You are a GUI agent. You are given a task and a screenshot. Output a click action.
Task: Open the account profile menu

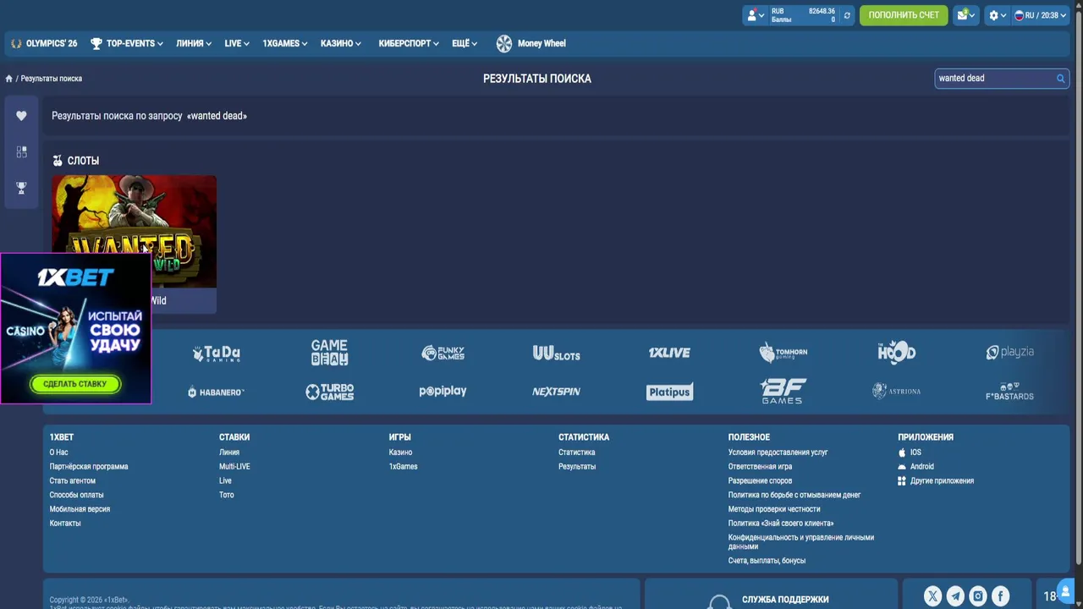(x=755, y=15)
